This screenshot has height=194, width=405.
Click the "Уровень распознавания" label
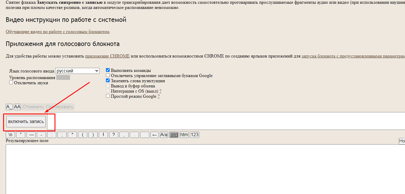click(32, 78)
